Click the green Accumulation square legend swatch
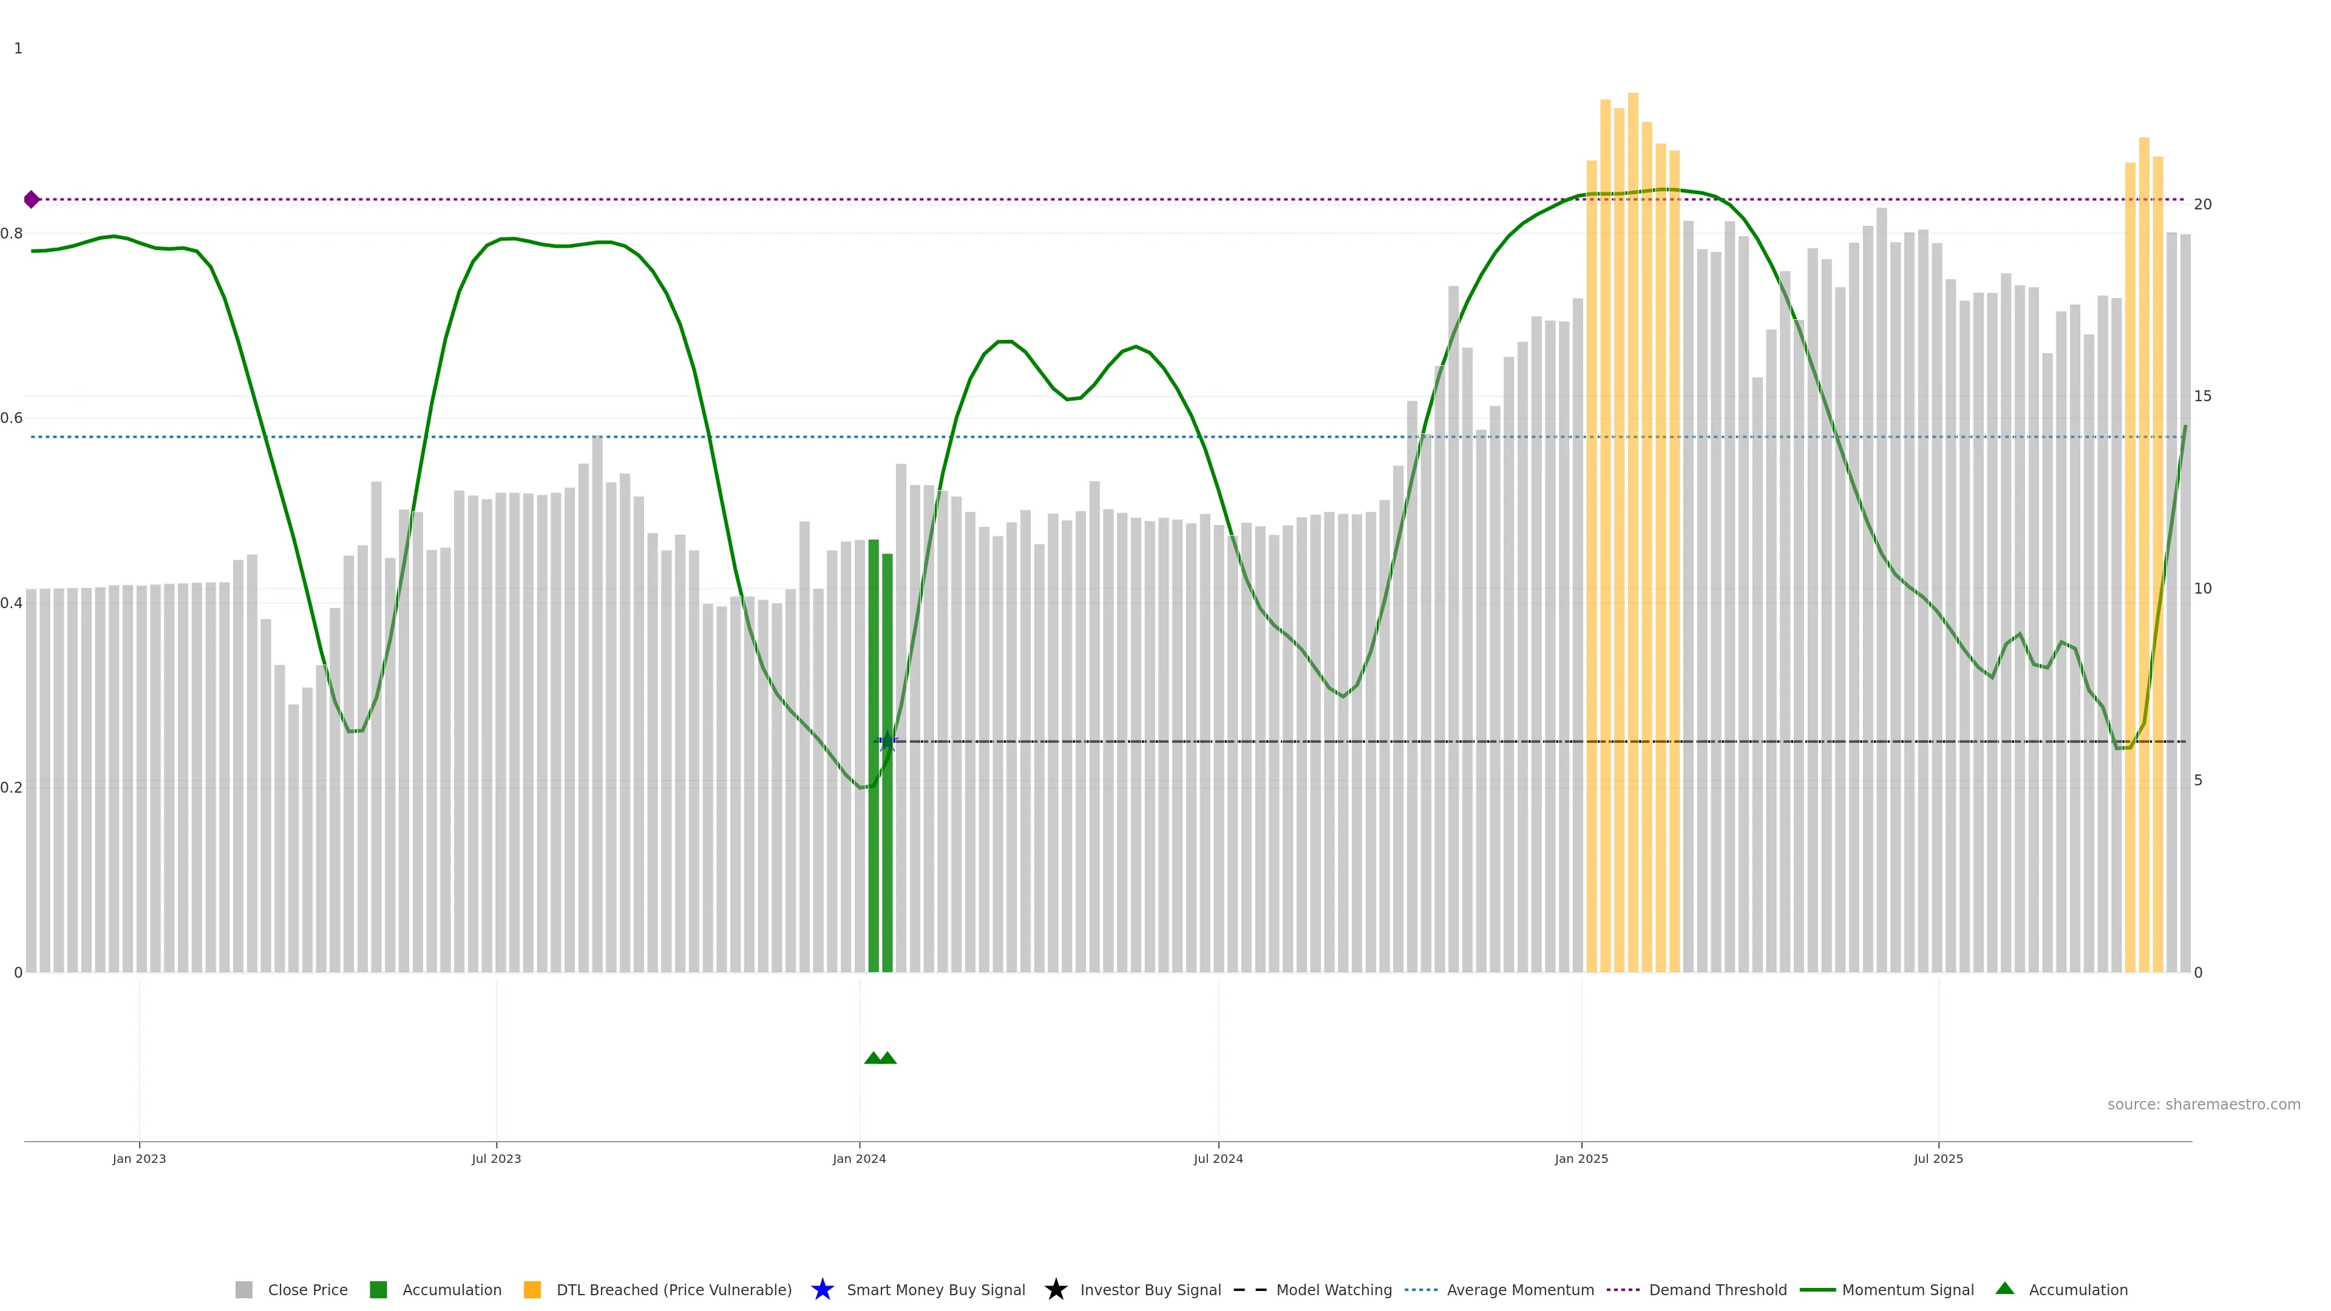 click(x=378, y=1289)
